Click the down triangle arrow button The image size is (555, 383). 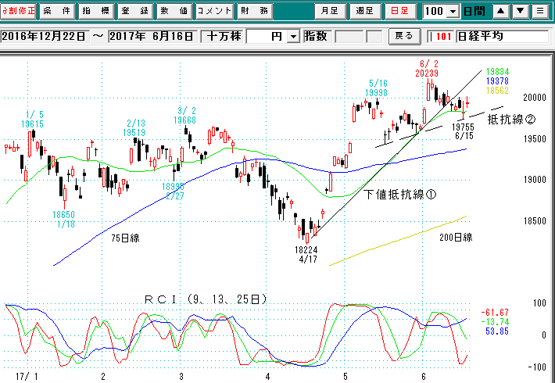521,12
